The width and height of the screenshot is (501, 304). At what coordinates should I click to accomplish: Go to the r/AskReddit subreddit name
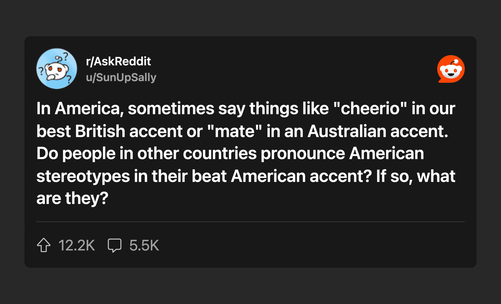point(118,61)
